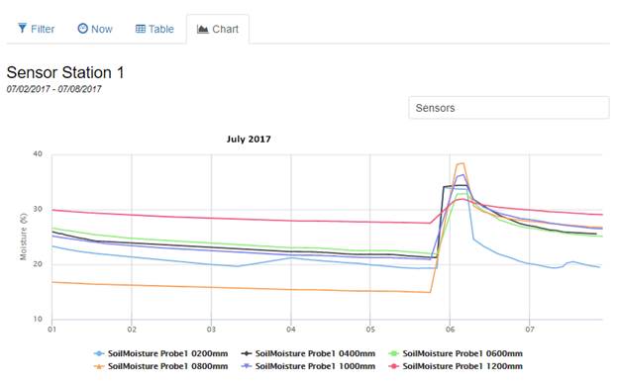
Task: Click the purple 1000mm legend marker
Action: tap(247, 366)
